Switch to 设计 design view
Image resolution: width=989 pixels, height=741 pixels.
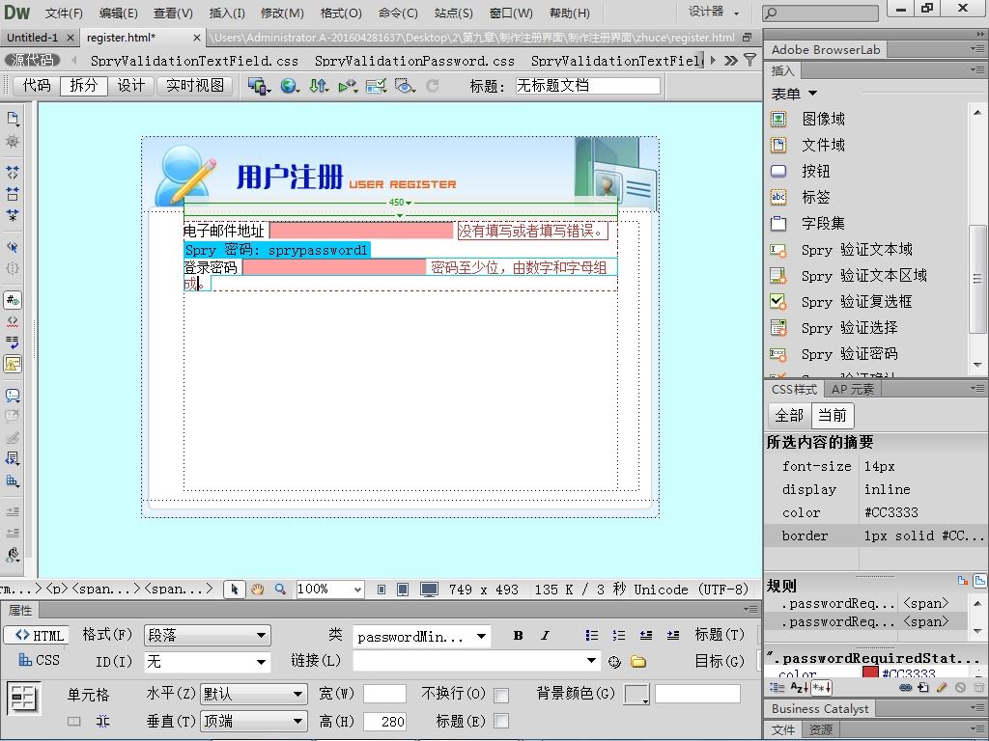[131, 85]
